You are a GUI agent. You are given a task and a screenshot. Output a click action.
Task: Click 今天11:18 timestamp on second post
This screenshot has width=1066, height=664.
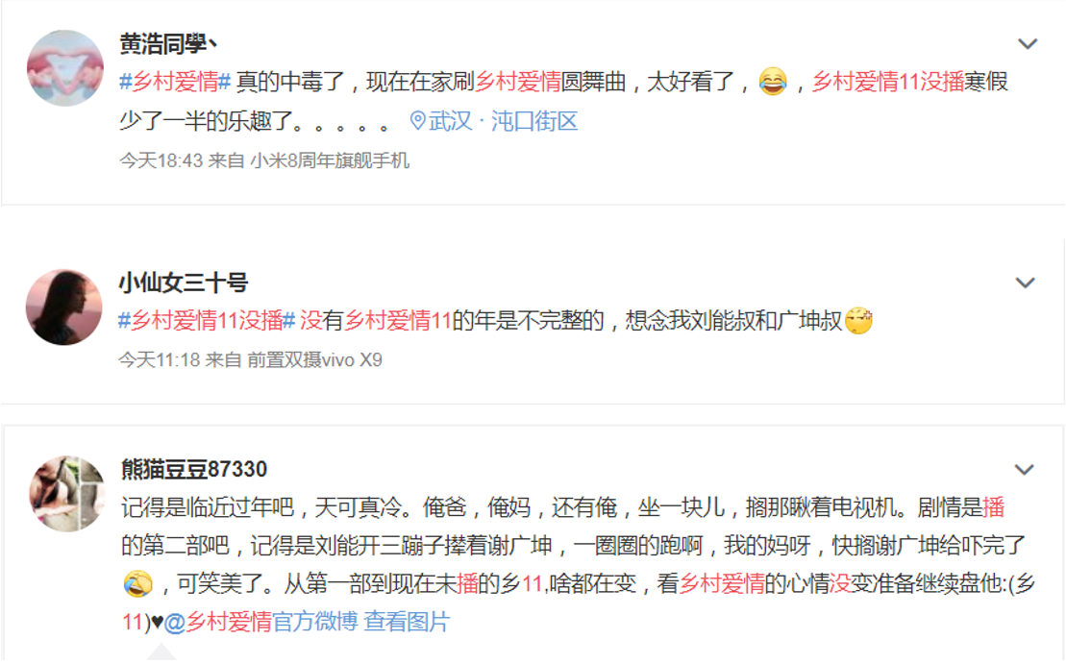160,359
